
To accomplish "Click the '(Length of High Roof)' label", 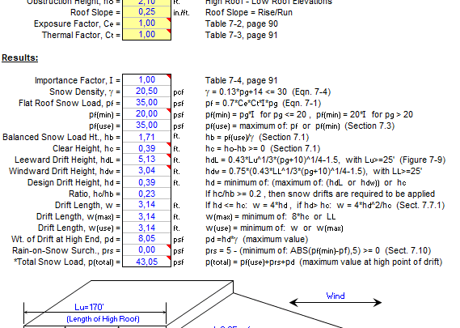I will point(103,319).
